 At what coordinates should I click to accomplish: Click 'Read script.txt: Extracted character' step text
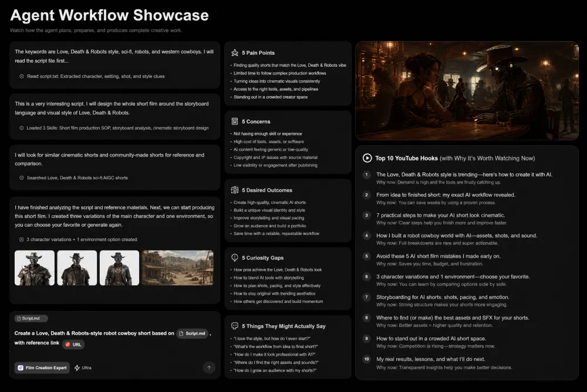96,76
